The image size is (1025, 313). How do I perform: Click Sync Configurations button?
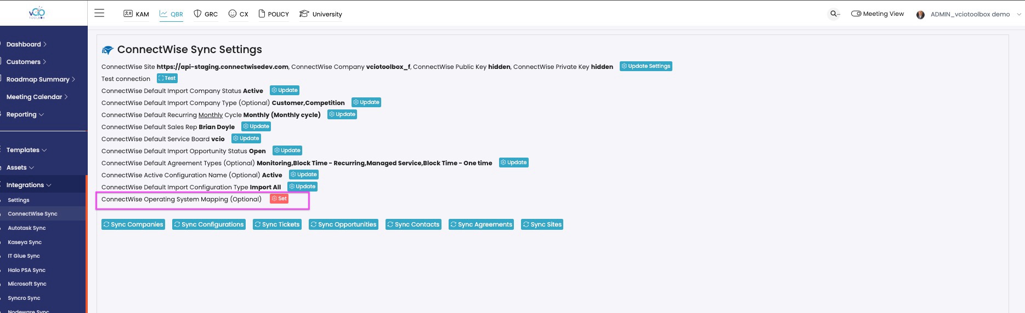tap(209, 224)
